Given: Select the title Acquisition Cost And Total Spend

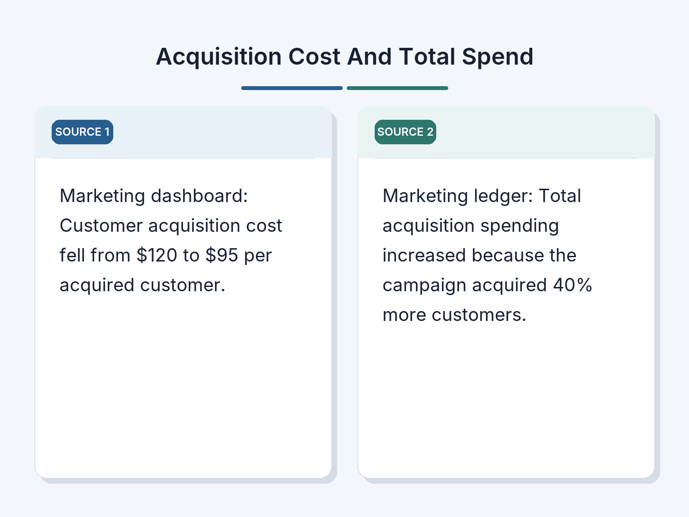Looking at the screenshot, I should (344, 56).
